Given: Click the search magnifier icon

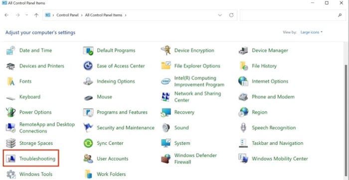Looking at the screenshot, I should pos(340,15).
